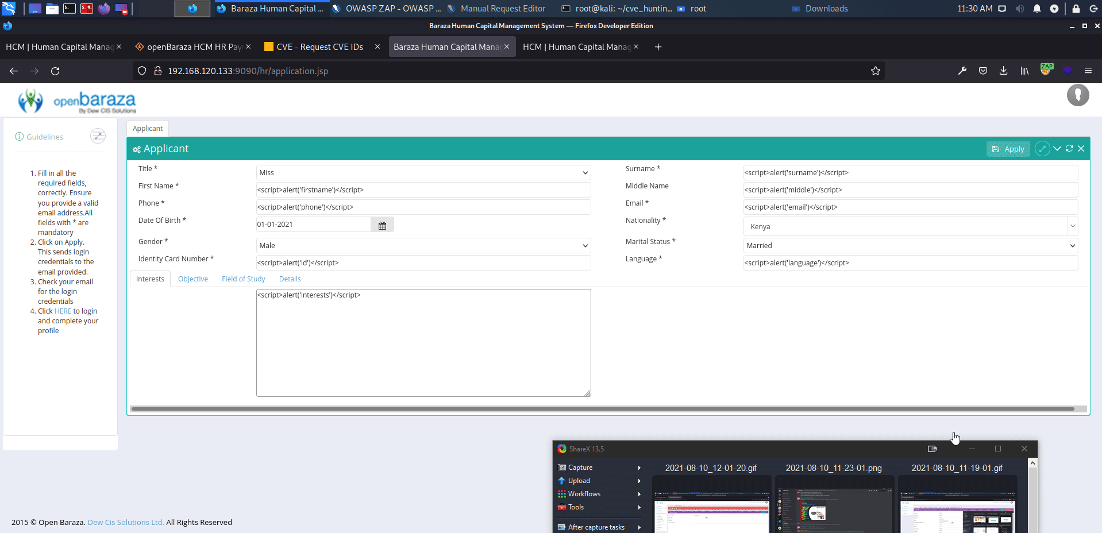
Task: Open the ZAP browser extension
Action: 1046,70
